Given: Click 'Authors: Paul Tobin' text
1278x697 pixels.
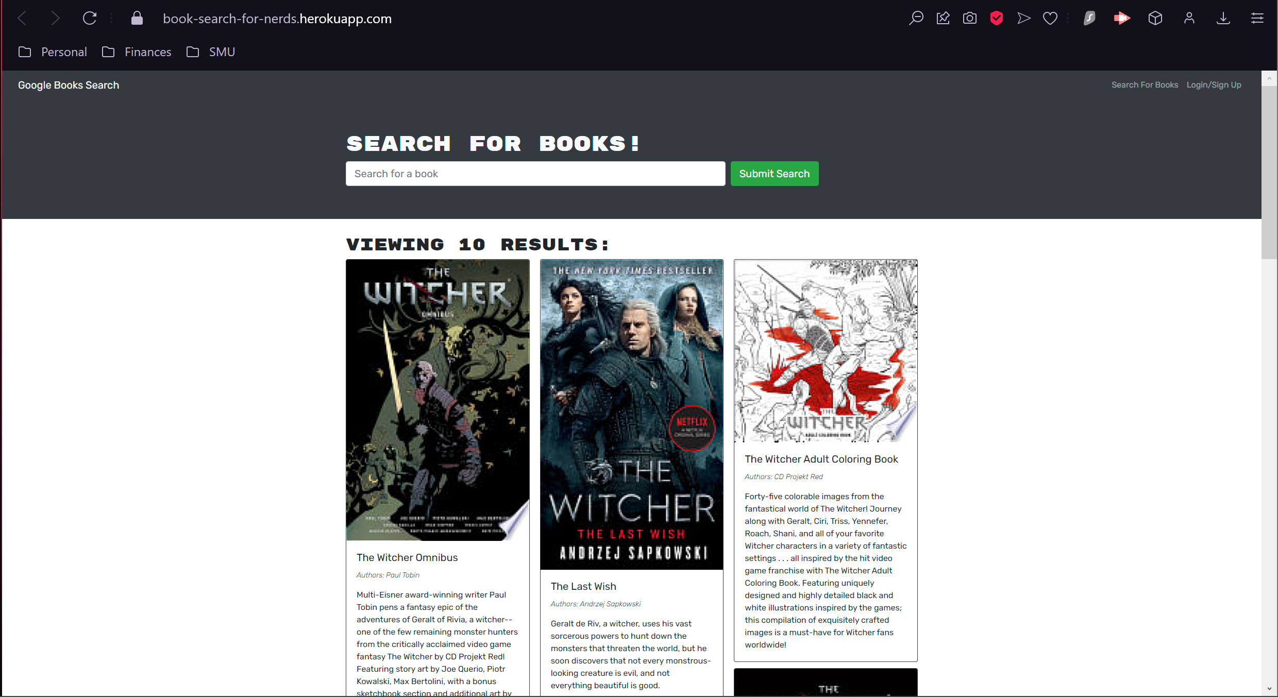Looking at the screenshot, I should coord(388,575).
